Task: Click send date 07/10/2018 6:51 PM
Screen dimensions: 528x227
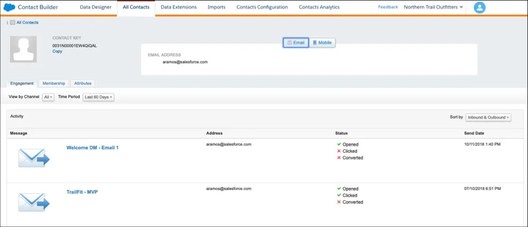Action: coord(483,188)
